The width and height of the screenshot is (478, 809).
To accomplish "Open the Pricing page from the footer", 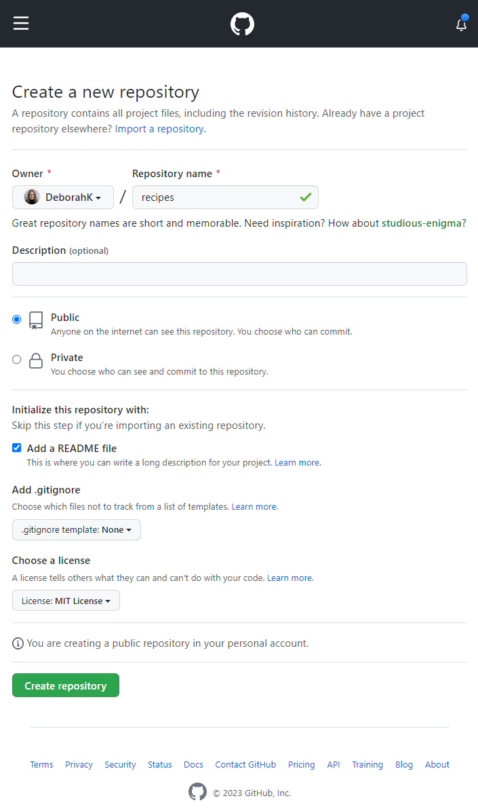I will (301, 764).
